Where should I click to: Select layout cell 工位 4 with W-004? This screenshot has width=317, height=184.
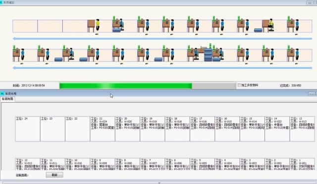coord(227,164)
